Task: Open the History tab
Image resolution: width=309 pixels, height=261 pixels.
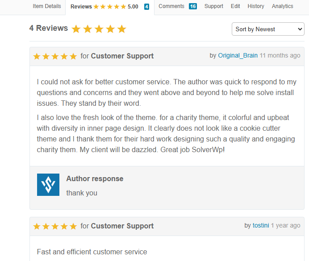Action: (x=256, y=6)
